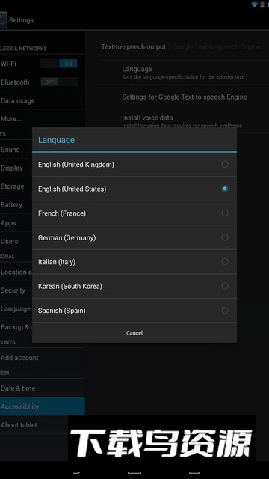Open Language sets voice option in background

(x=184, y=73)
